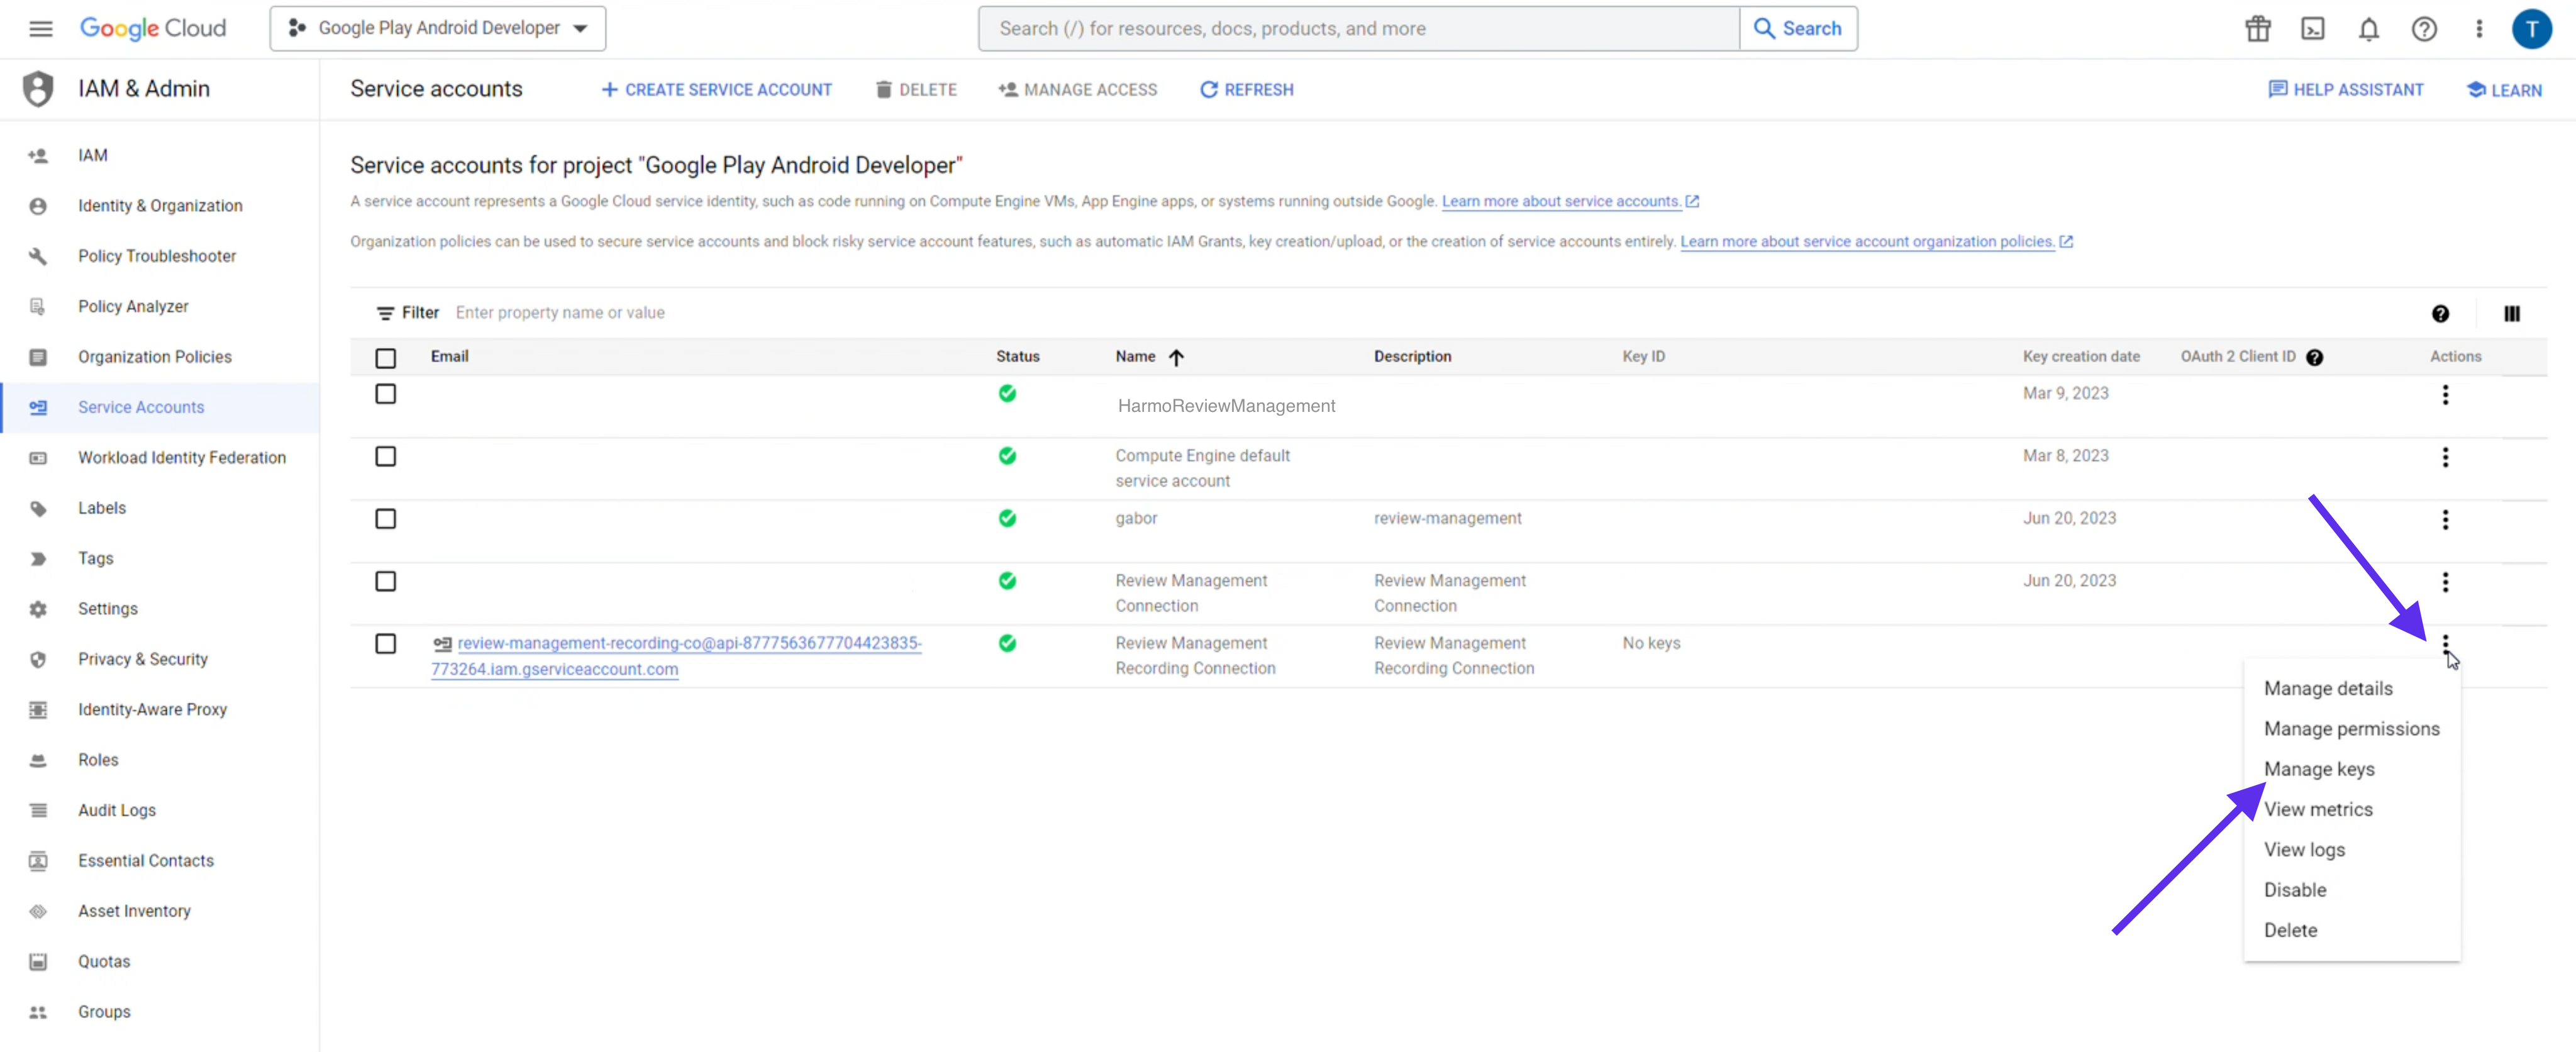The image size is (2576, 1052).
Task: Open actions menu for HarmoReviewManagement row
Action: [x=2445, y=395]
